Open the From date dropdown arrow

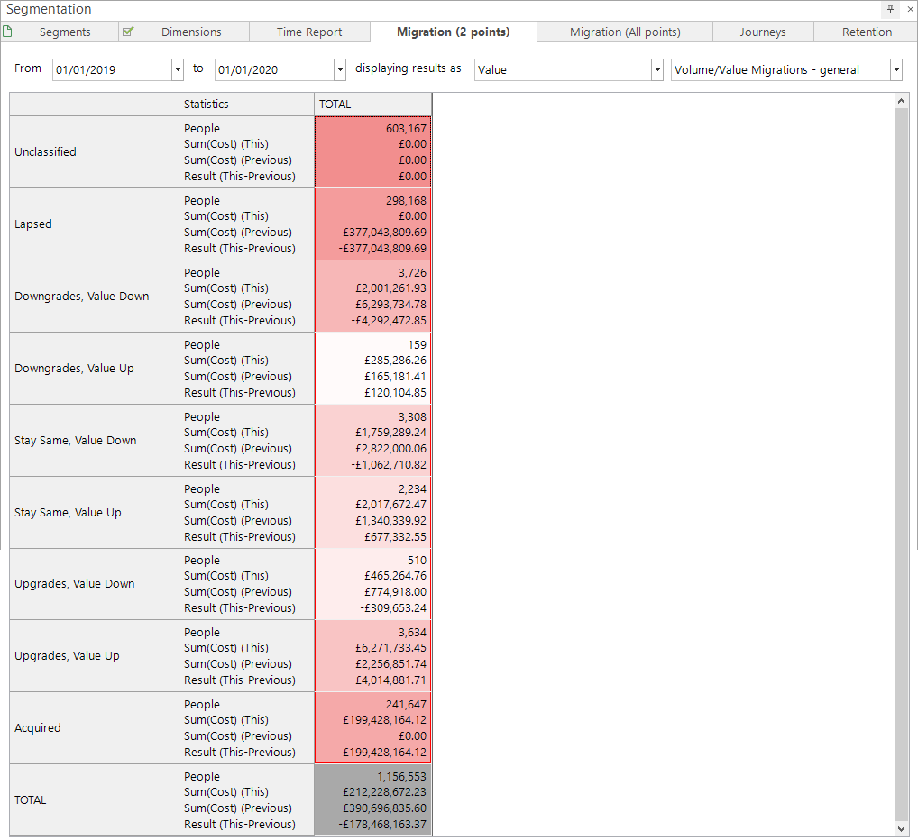pyautogui.click(x=178, y=70)
